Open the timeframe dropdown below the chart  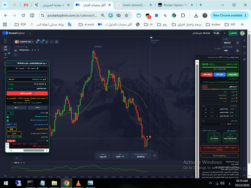18,158
